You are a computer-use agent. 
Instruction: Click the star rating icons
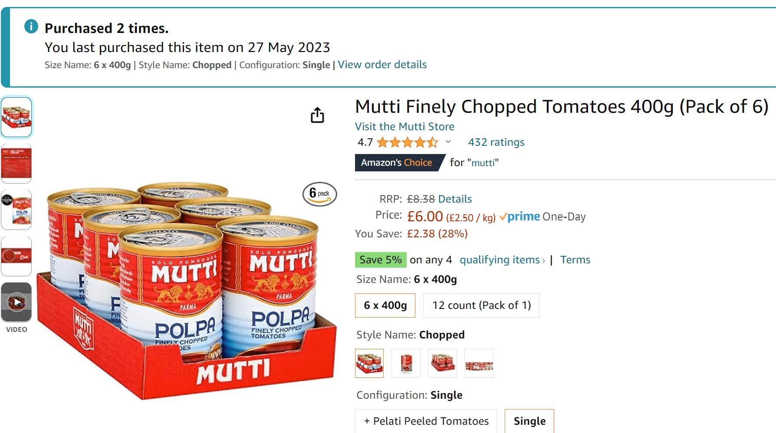pos(408,142)
